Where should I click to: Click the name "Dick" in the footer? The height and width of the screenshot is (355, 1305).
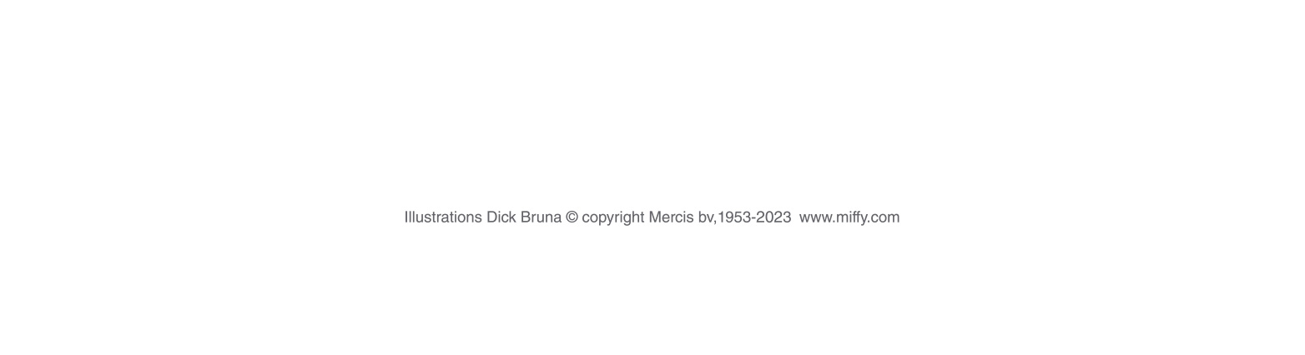coord(501,217)
